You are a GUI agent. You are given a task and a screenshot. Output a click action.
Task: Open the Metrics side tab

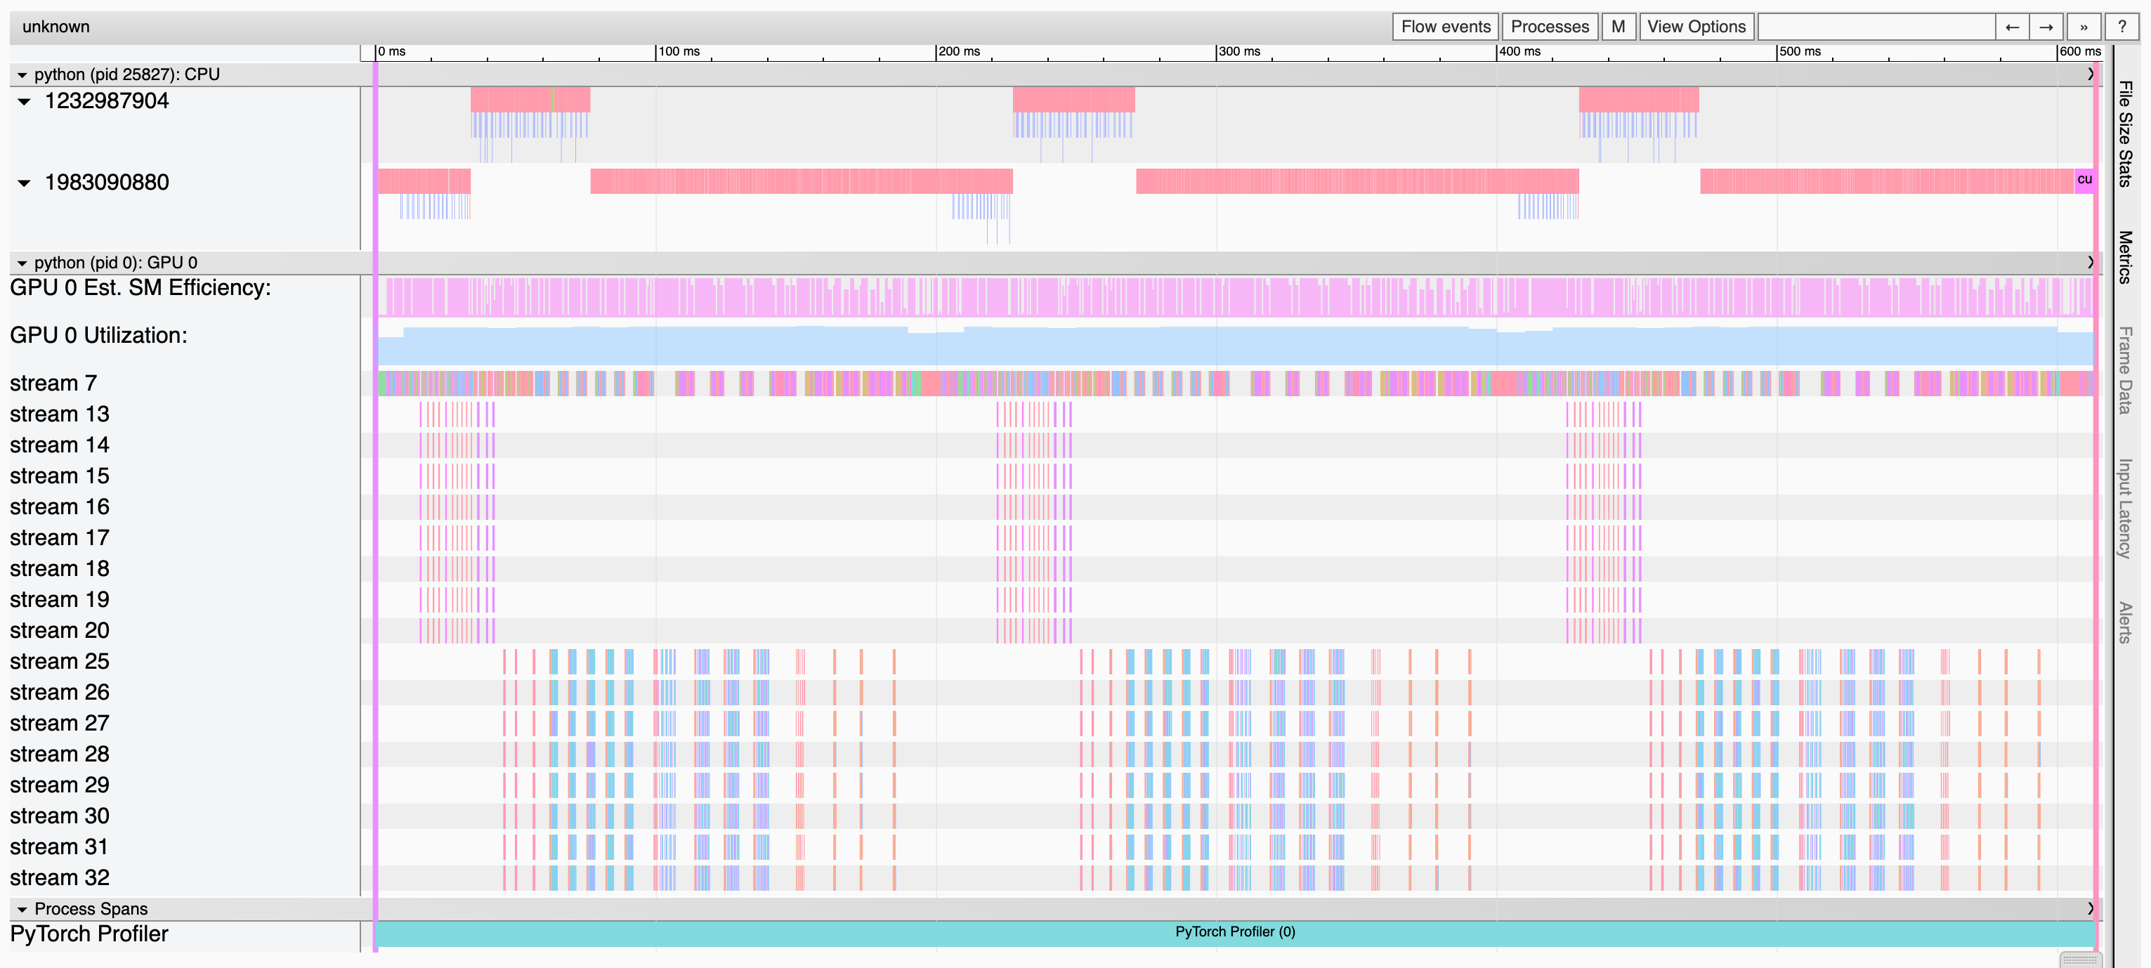pos(2125,256)
